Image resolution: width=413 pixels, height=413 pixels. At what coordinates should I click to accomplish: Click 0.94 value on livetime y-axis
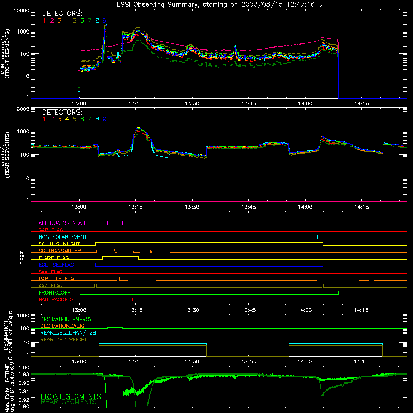tap(24, 391)
